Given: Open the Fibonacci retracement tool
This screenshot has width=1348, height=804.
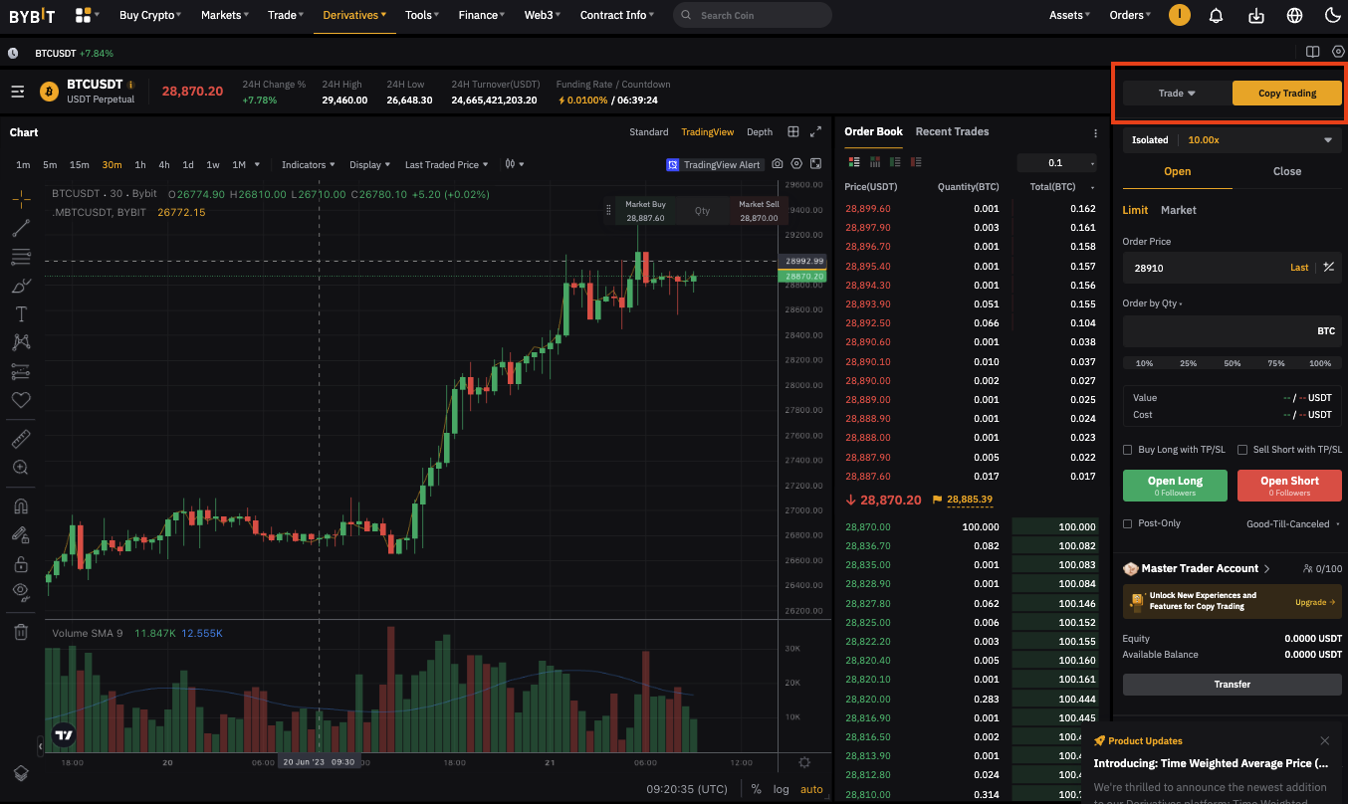Looking at the screenshot, I should pos(21,257).
